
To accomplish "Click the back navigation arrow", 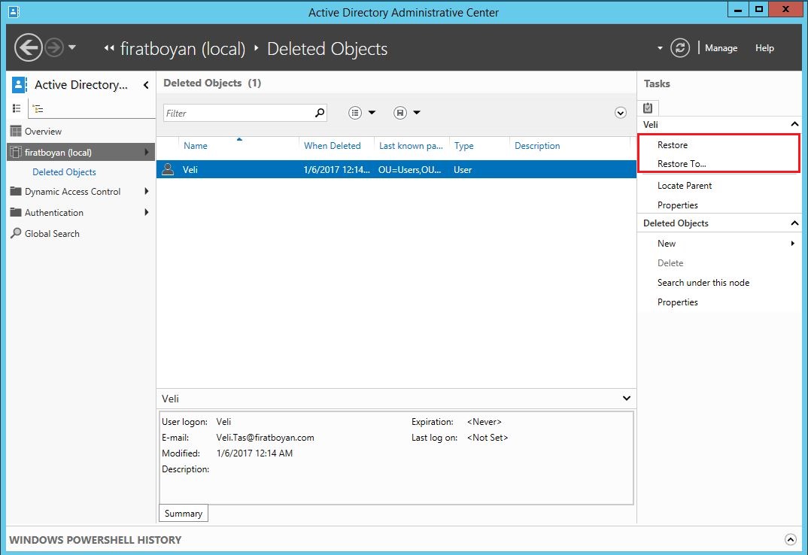I will coord(28,47).
